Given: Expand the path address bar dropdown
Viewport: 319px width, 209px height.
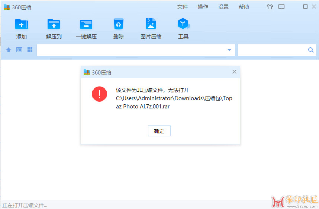Looking at the screenshot, I should pyautogui.click(x=229, y=50).
